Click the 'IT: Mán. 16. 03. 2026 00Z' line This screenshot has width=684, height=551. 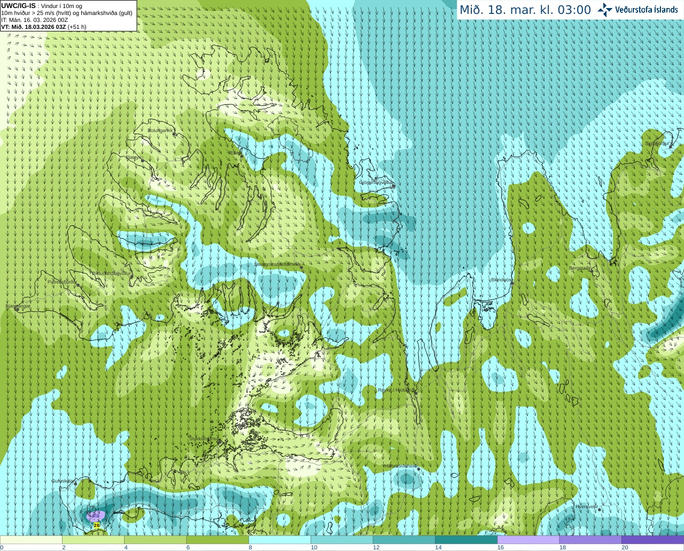click(35, 20)
